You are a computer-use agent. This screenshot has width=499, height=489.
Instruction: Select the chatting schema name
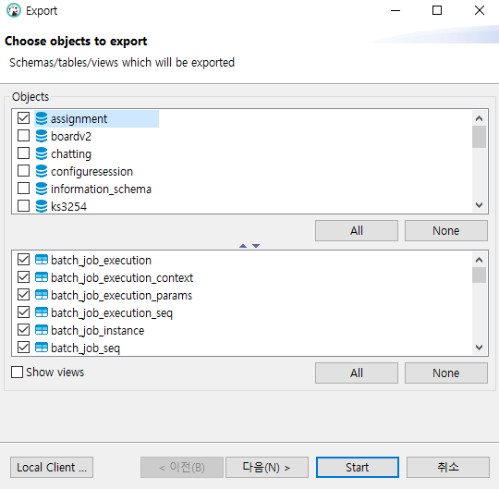pyautogui.click(x=71, y=154)
